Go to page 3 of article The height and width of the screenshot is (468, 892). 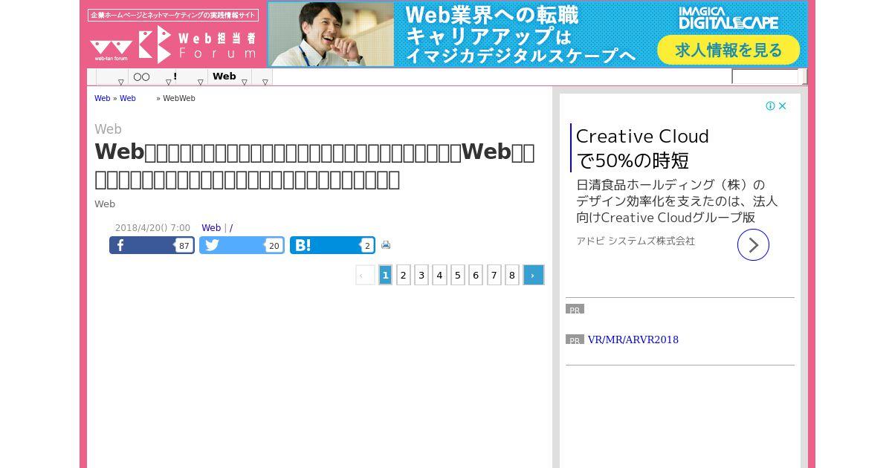421,275
